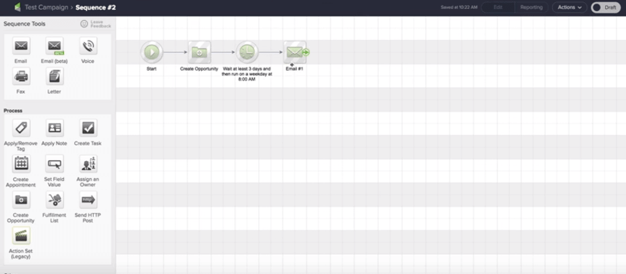Screen dimensions: 626x274
Task: Select the Letter document icon
Action: 54,76
